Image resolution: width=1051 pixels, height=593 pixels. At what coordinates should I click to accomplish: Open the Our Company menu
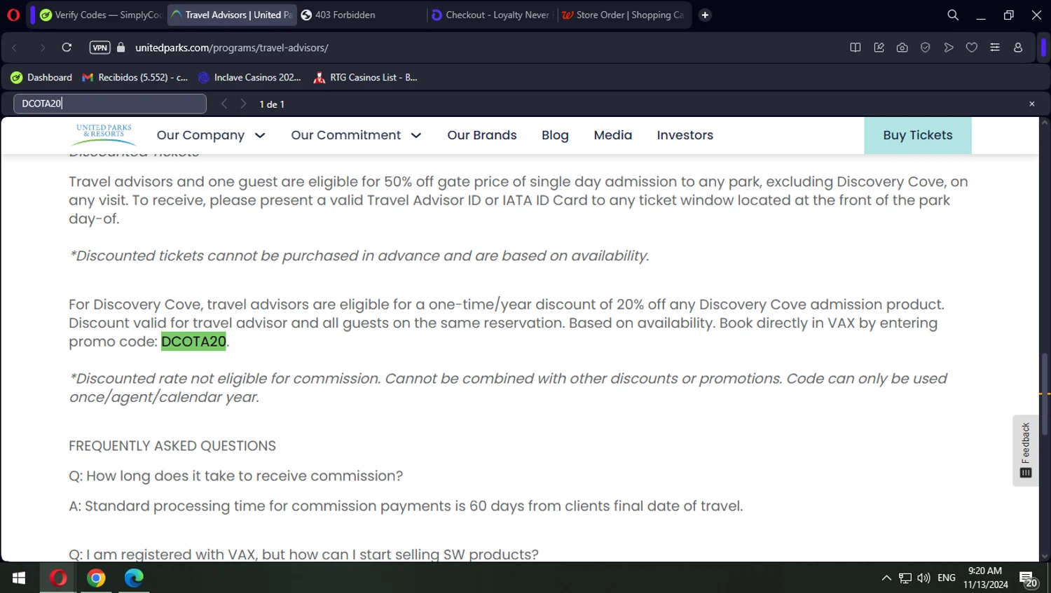click(x=200, y=135)
